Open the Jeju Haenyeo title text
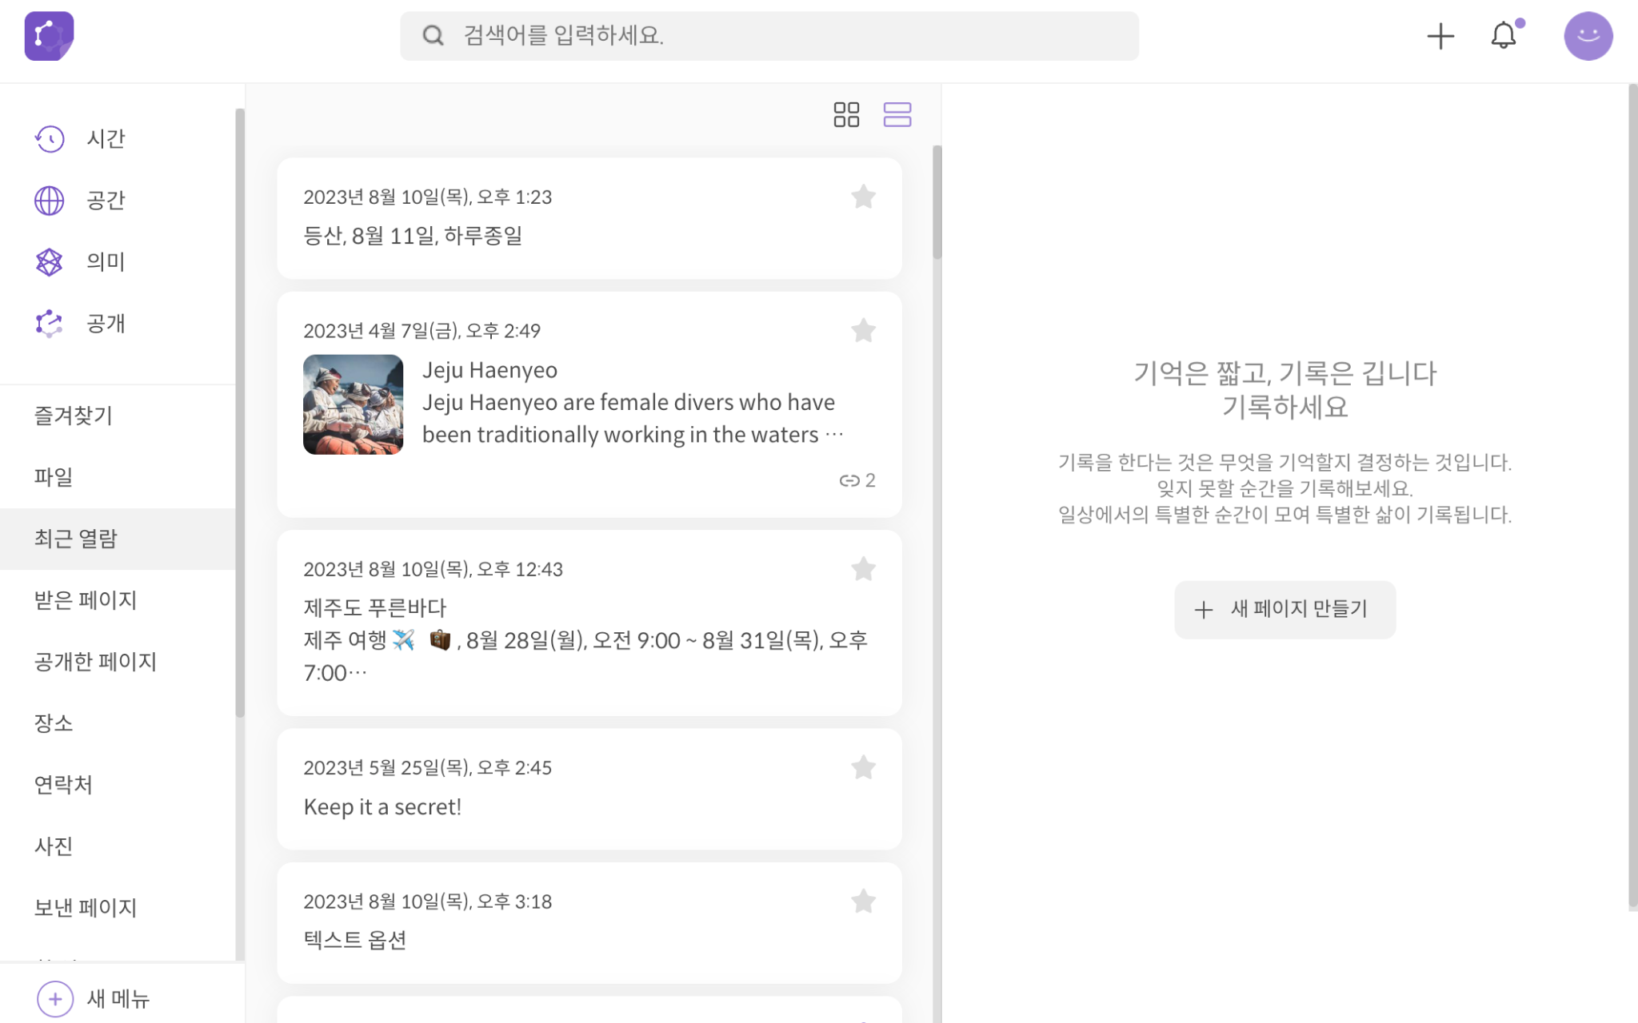 [489, 370]
